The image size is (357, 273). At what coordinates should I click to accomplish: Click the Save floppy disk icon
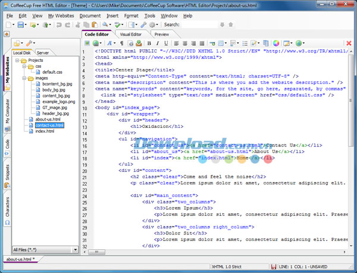[x=20, y=24]
